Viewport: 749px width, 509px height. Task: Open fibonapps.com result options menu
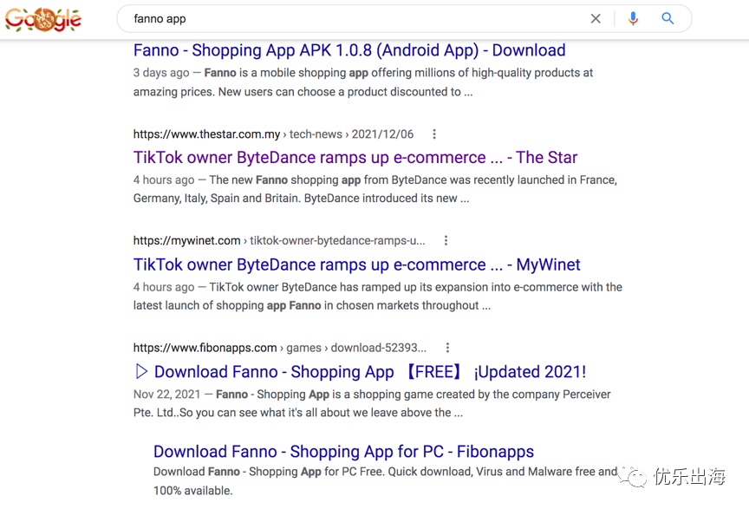click(x=447, y=348)
